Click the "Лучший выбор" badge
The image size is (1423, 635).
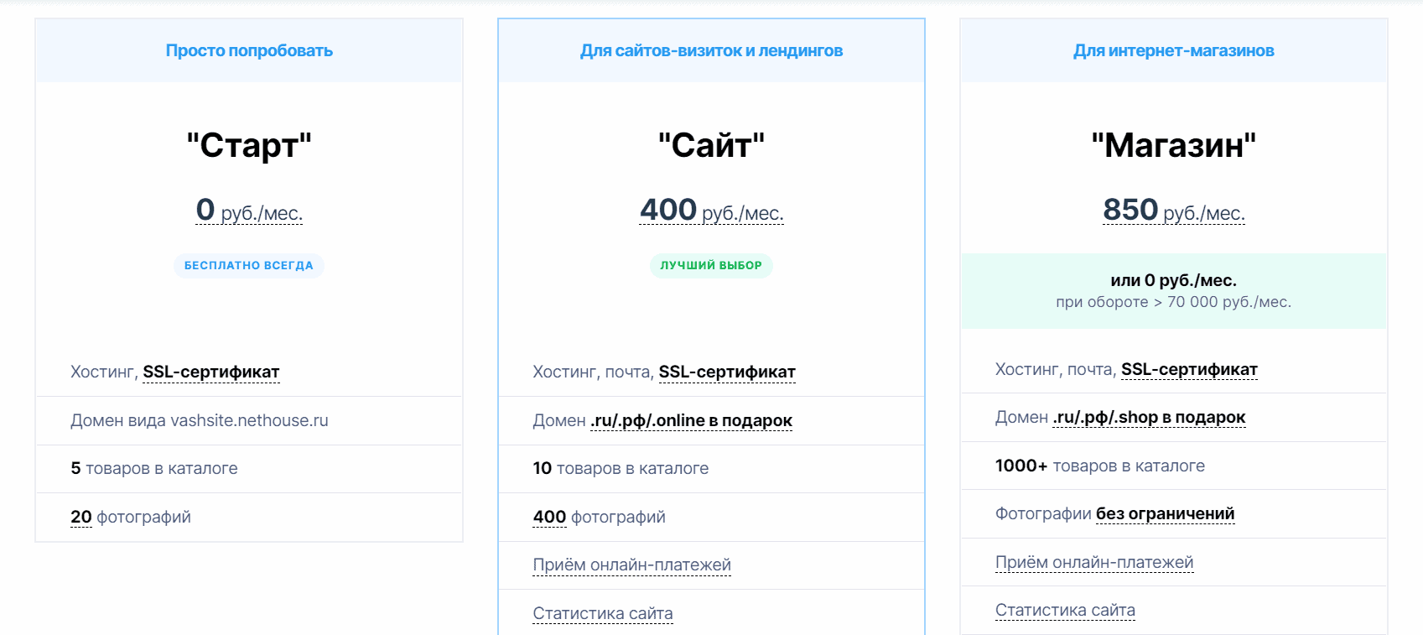point(711,265)
